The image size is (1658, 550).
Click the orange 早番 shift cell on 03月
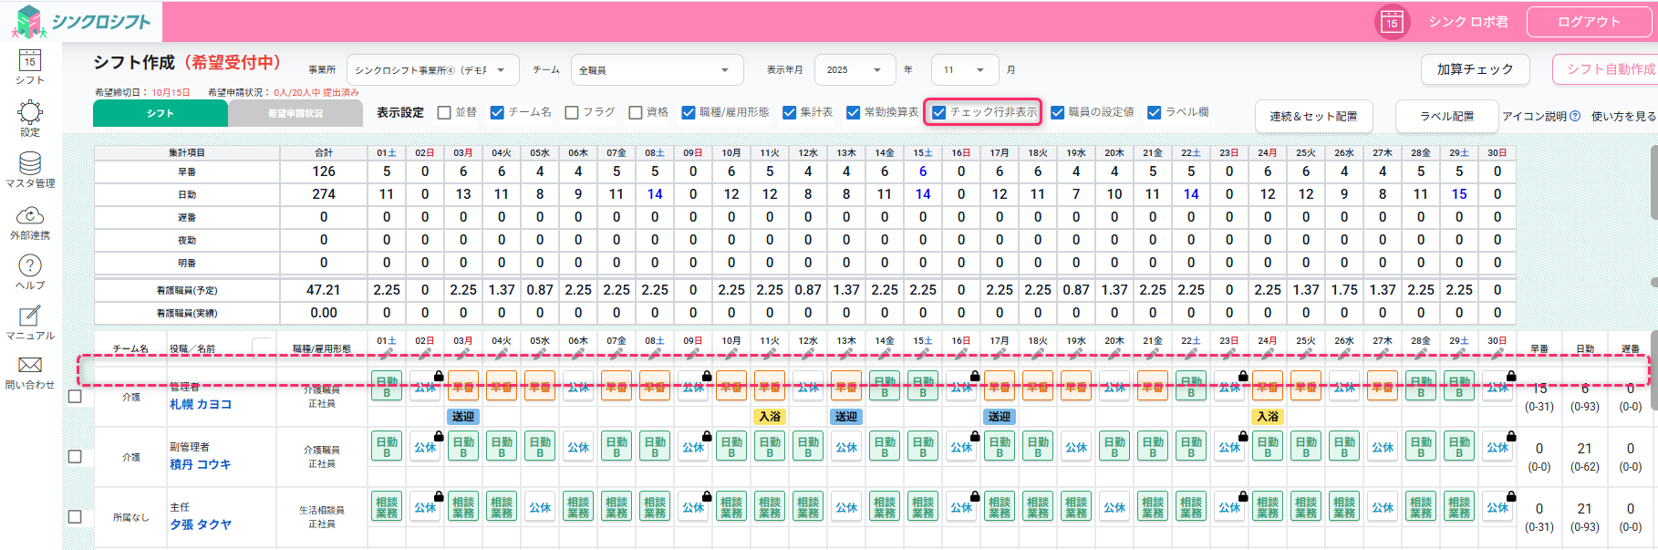click(463, 386)
